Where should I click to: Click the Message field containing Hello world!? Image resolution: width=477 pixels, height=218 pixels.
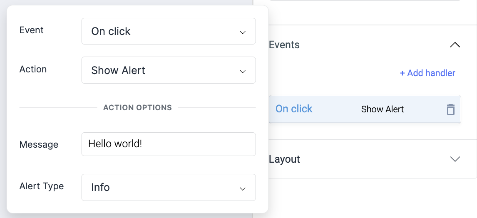(168, 144)
